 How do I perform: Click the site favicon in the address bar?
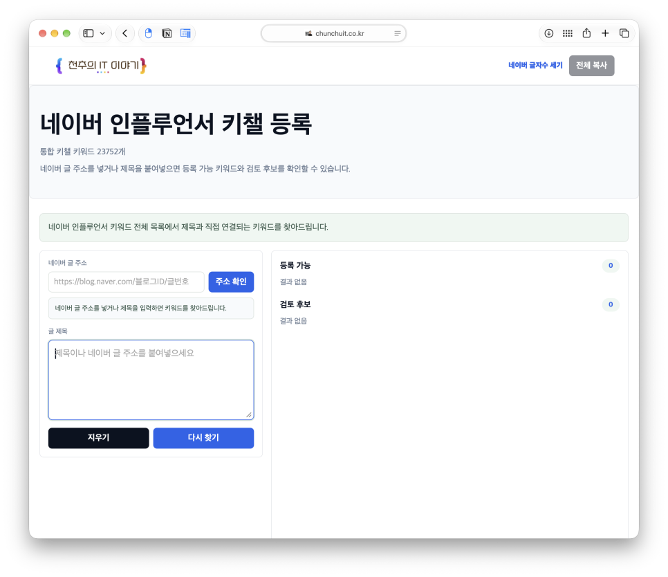click(x=308, y=33)
